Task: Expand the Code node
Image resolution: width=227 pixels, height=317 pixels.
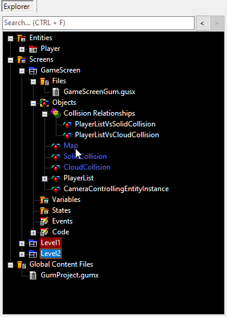Action: coord(33,233)
